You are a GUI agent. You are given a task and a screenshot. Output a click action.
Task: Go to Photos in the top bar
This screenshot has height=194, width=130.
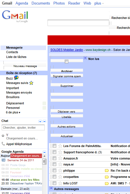pyautogui.click(x=59, y=3)
